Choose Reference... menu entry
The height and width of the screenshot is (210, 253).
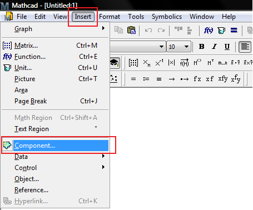click(55, 190)
